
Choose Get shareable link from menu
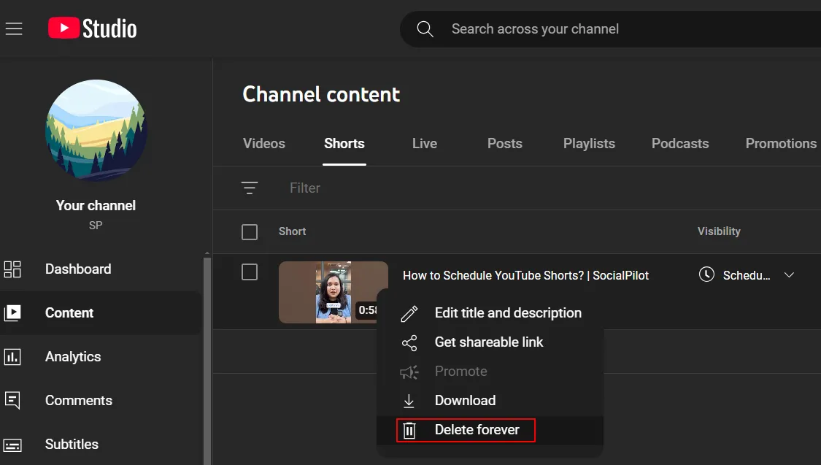click(x=489, y=342)
